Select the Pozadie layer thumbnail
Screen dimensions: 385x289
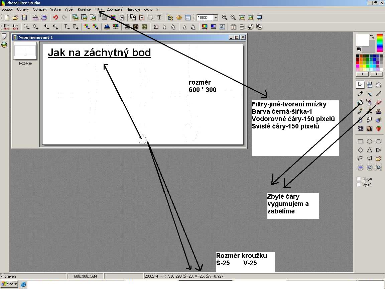pyautogui.click(x=25, y=51)
